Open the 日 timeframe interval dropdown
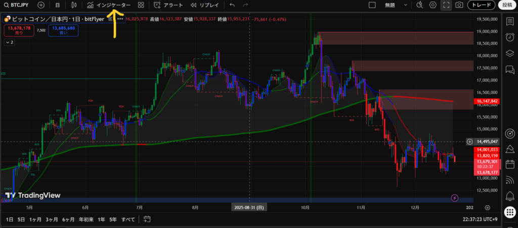This screenshot has height=228, width=518. [57, 5]
